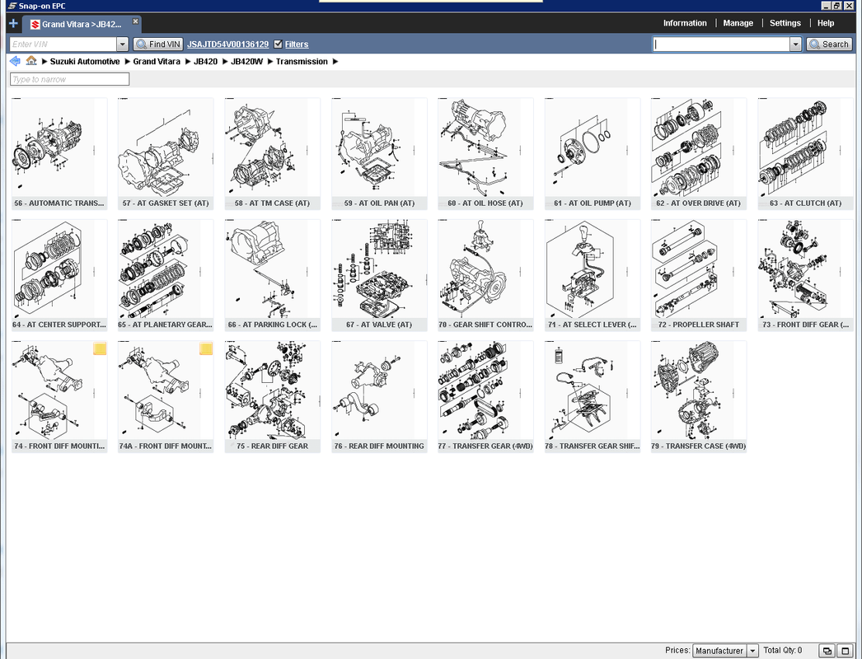Open the 62 - AT Over Drive diagram
862x659 pixels.
pos(699,154)
